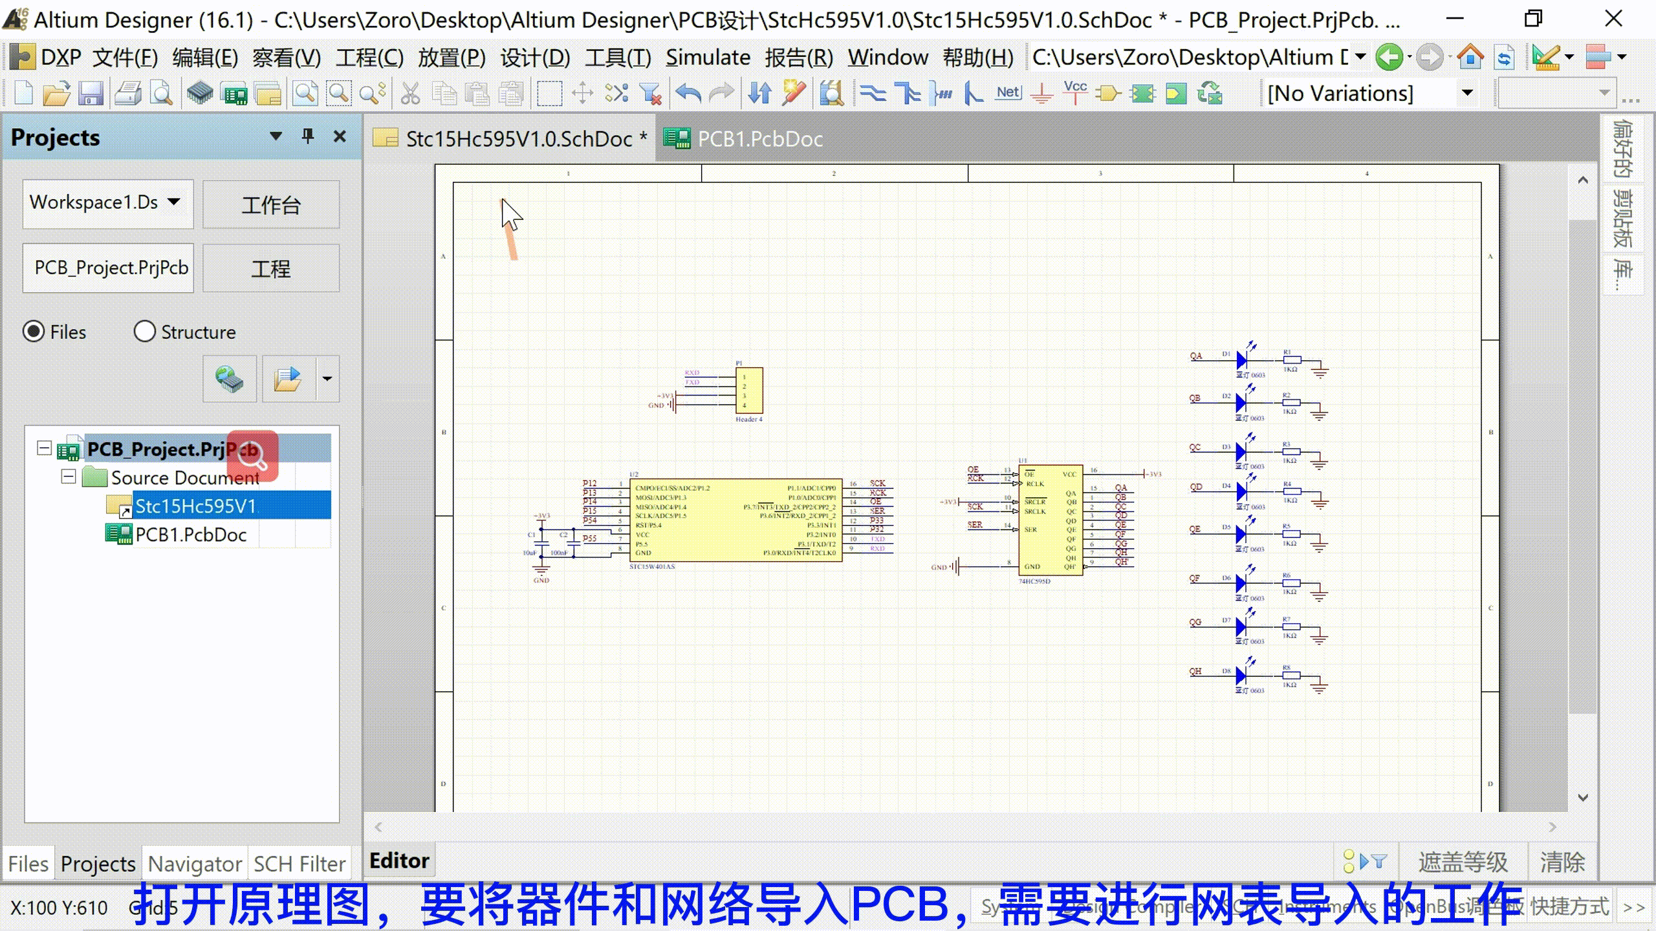Open the No Variations dropdown
1656x931 pixels.
[x=1467, y=93]
